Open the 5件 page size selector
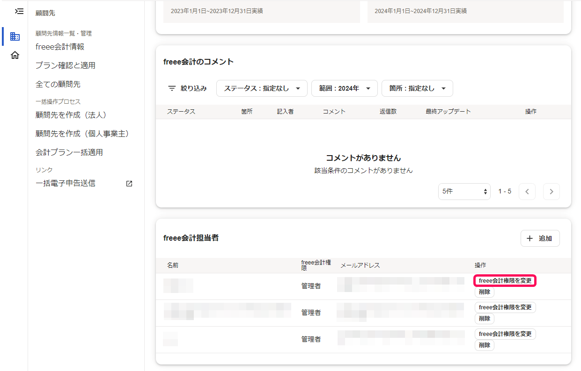Image resolution: width=581 pixels, height=371 pixels. [x=464, y=192]
